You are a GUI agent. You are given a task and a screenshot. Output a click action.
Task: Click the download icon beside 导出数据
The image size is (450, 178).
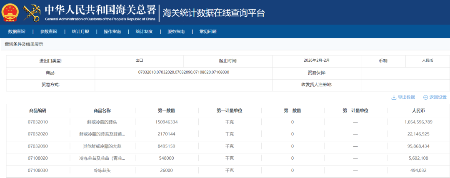[x=393, y=97]
